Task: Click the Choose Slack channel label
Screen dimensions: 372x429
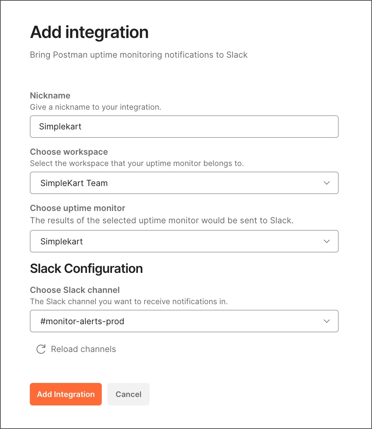Action: [75, 290]
